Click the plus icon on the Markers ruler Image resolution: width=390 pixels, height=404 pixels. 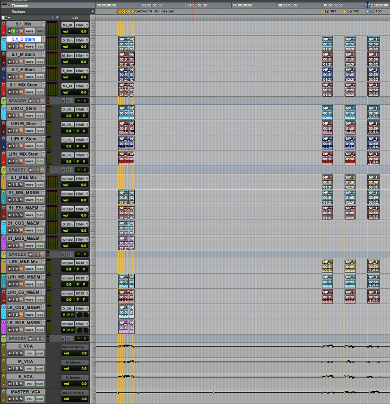(x=93, y=10)
